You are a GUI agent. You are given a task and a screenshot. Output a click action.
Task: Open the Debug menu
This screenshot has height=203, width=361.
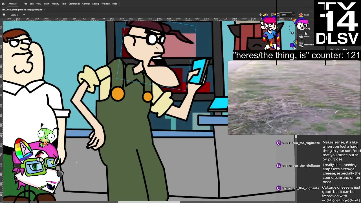95,4
